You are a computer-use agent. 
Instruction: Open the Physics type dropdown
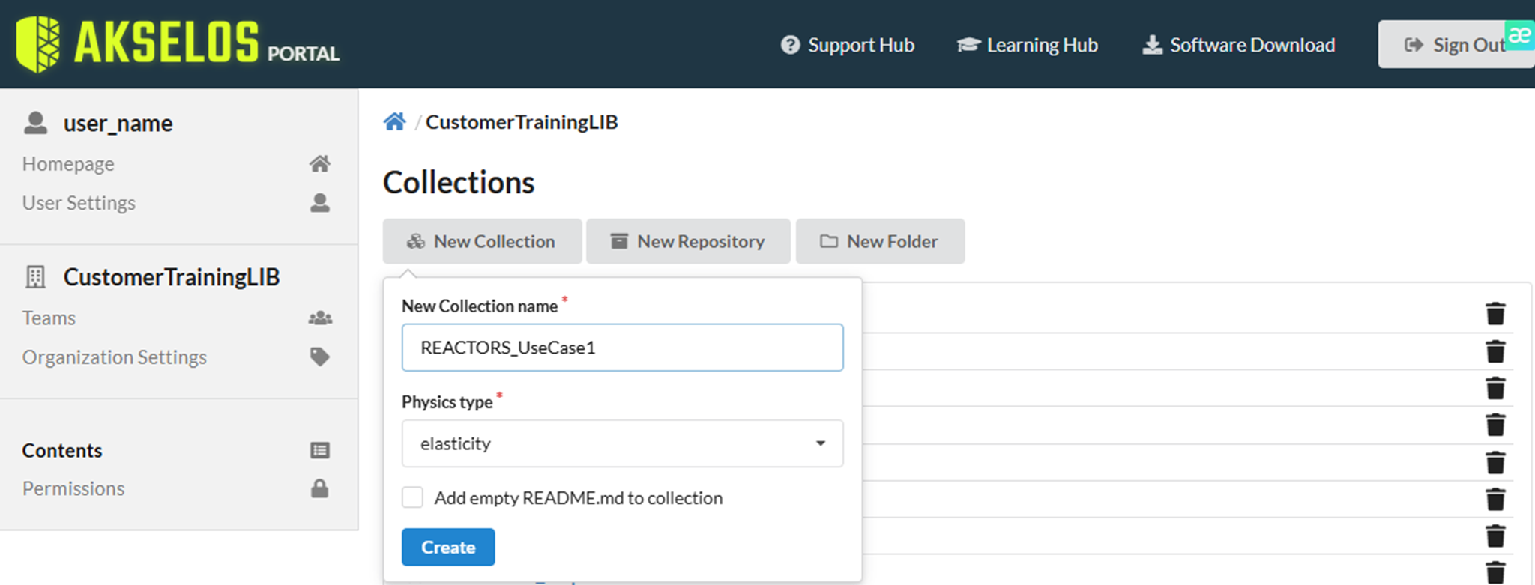[x=622, y=443]
